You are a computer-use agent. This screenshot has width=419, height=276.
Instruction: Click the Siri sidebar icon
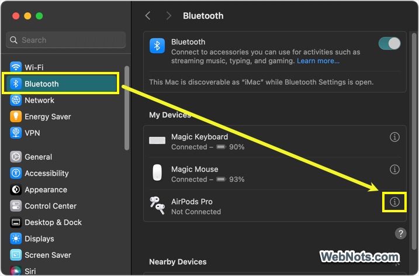tap(16, 270)
